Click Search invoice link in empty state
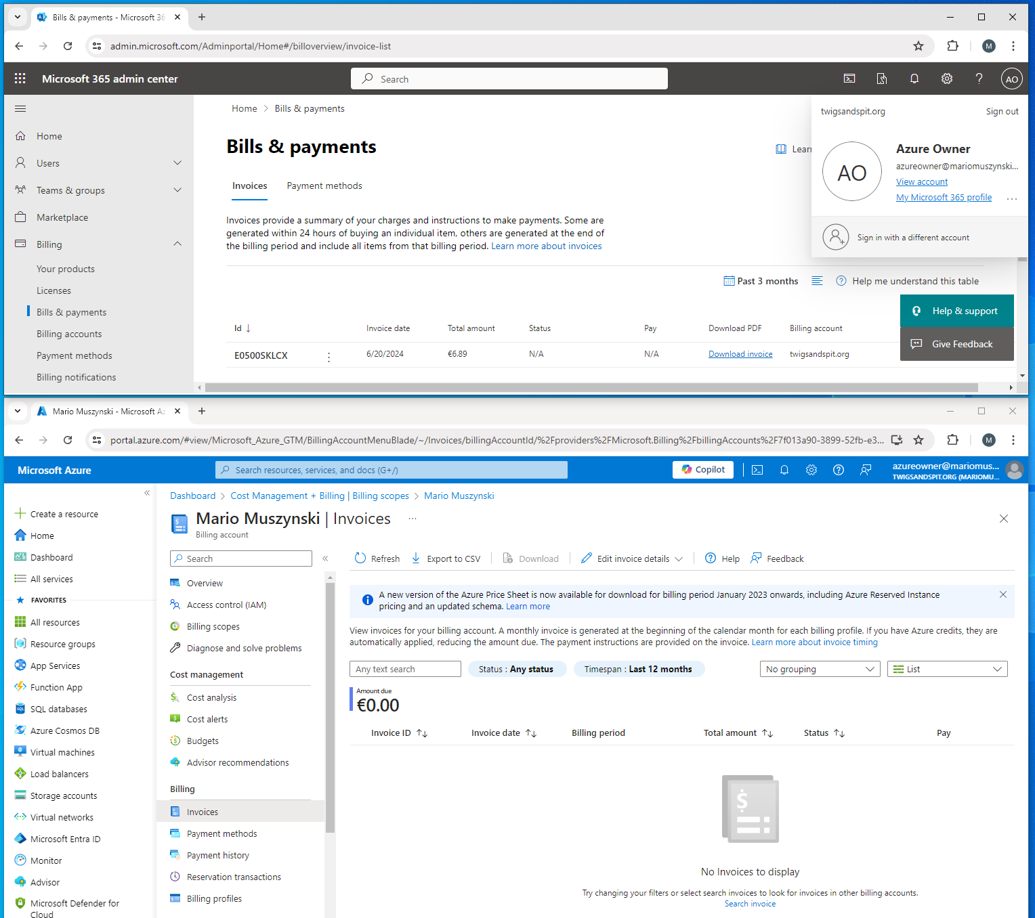 click(x=750, y=904)
